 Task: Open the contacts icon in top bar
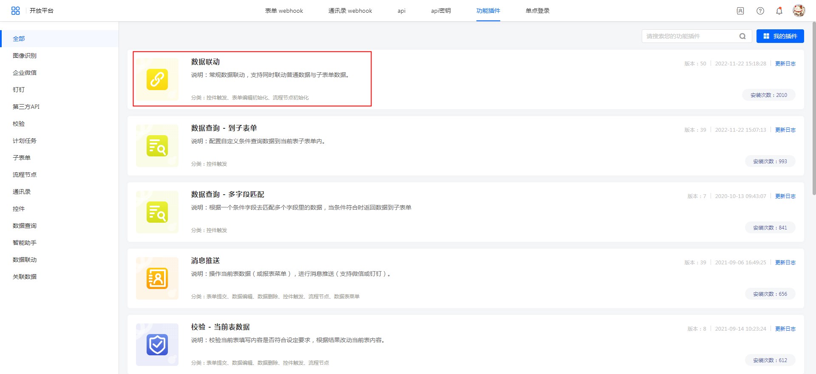[x=740, y=11]
